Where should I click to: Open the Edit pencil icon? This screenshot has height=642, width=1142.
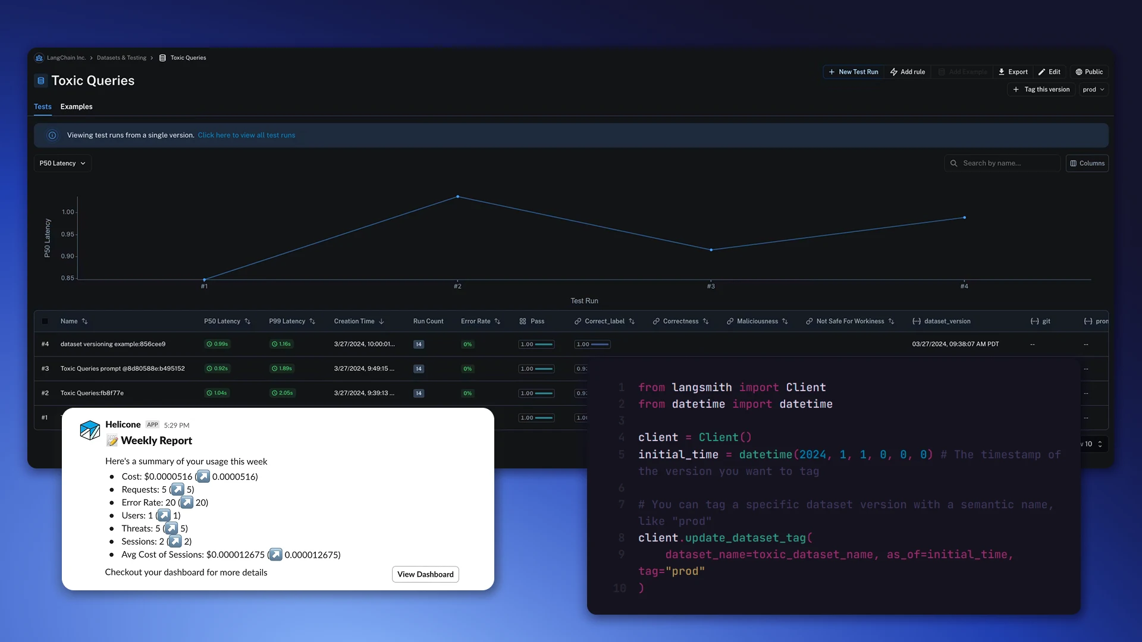click(x=1042, y=71)
